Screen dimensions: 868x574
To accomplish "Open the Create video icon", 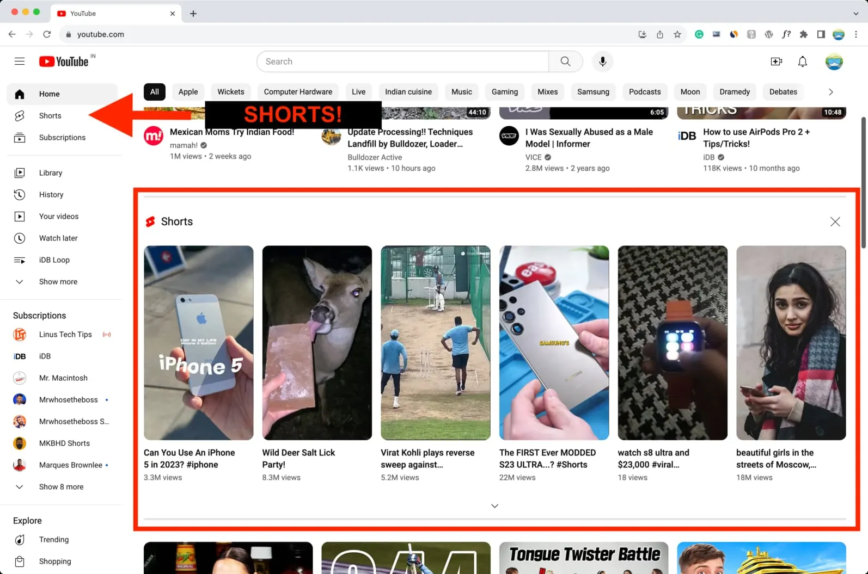I will [x=777, y=61].
